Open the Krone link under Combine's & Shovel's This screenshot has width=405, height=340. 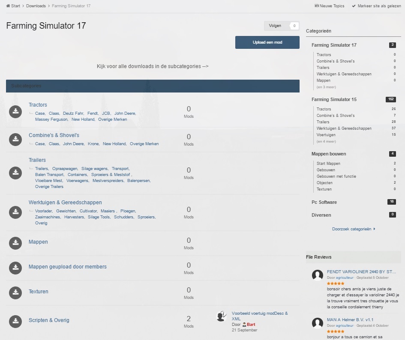click(93, 144)
